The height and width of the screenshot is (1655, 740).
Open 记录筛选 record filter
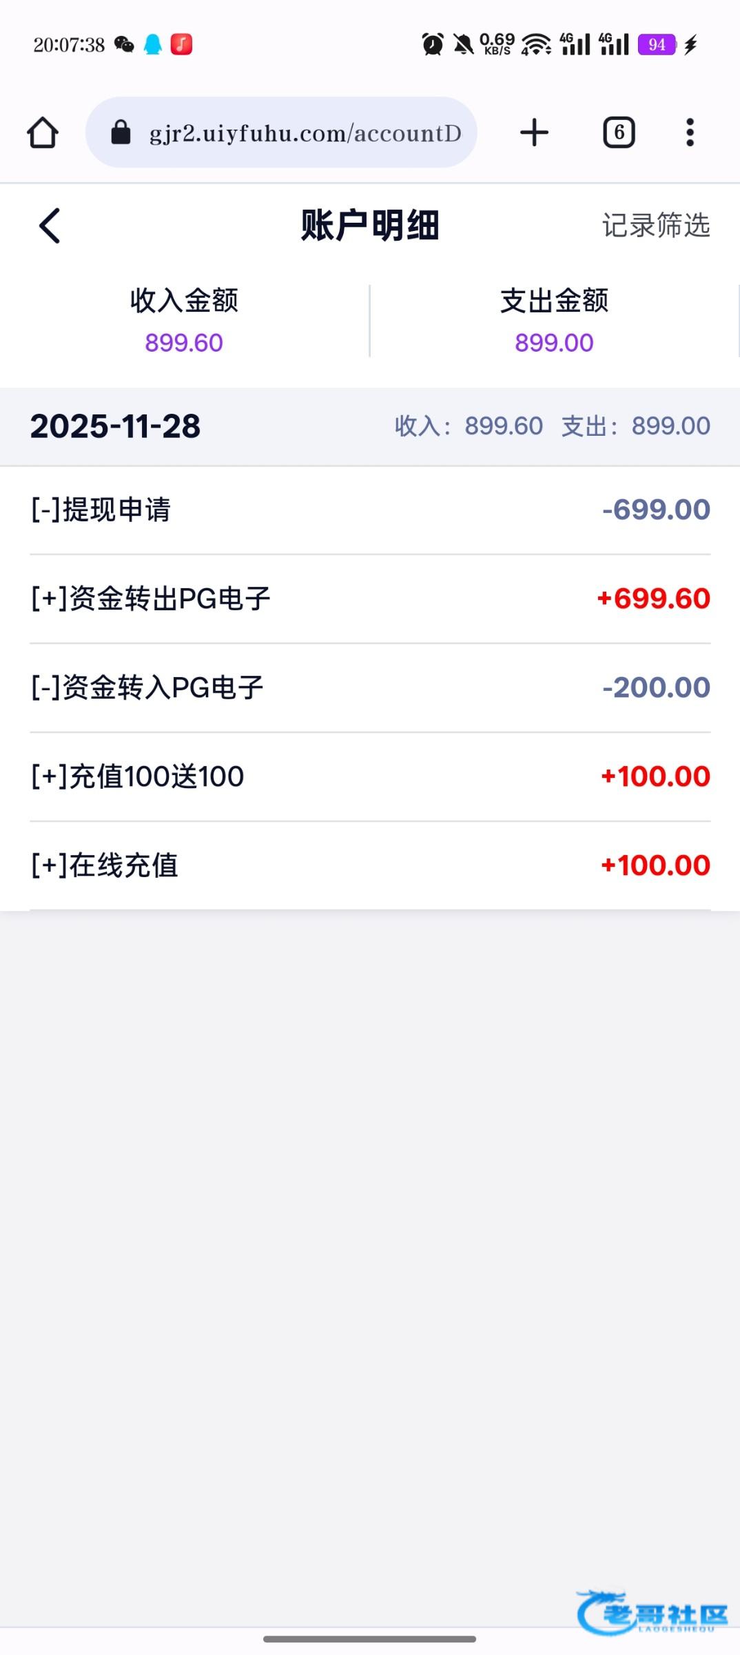click(655, 225)
